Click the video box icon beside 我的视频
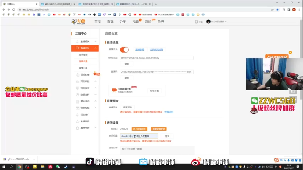Screen dimensions: 303x170 pyautogui.click(x=77, y=108)
